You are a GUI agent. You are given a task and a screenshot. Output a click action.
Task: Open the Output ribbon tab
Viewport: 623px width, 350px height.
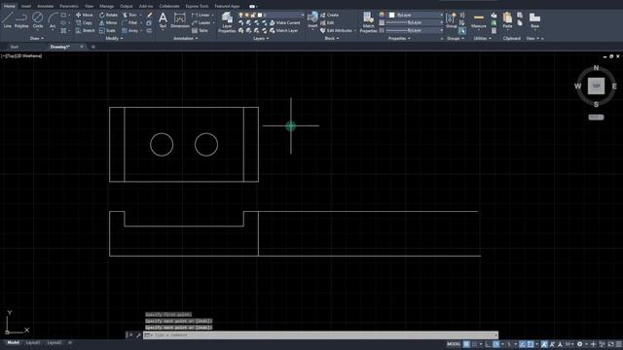coord(127,6)
